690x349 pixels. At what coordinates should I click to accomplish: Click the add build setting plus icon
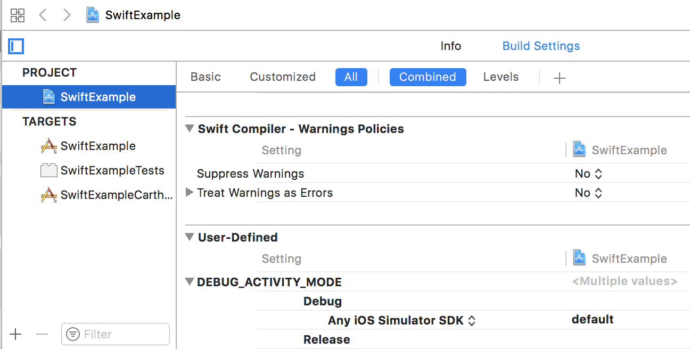pos(559,78)
